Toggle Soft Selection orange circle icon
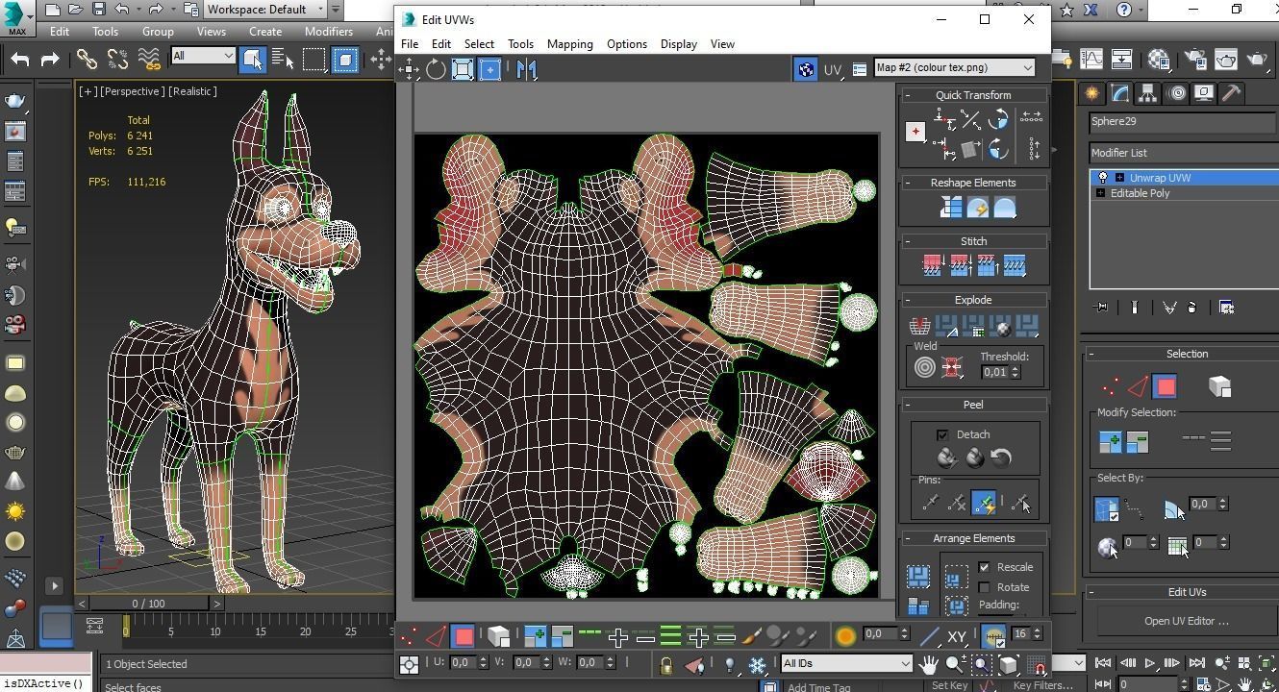This screenshot has height=692, width=1279. (x=845, y=635)
